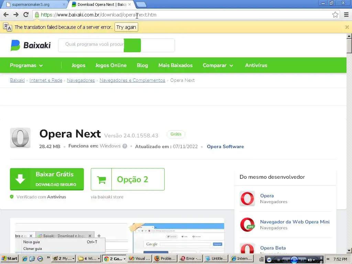Open the Mais Baixados page
The image size is (352, 264).
pyautogui.click(x=175, y=65)
